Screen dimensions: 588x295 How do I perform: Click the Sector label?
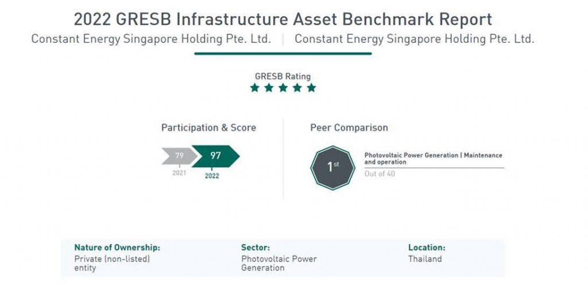(x=256, y=247)
